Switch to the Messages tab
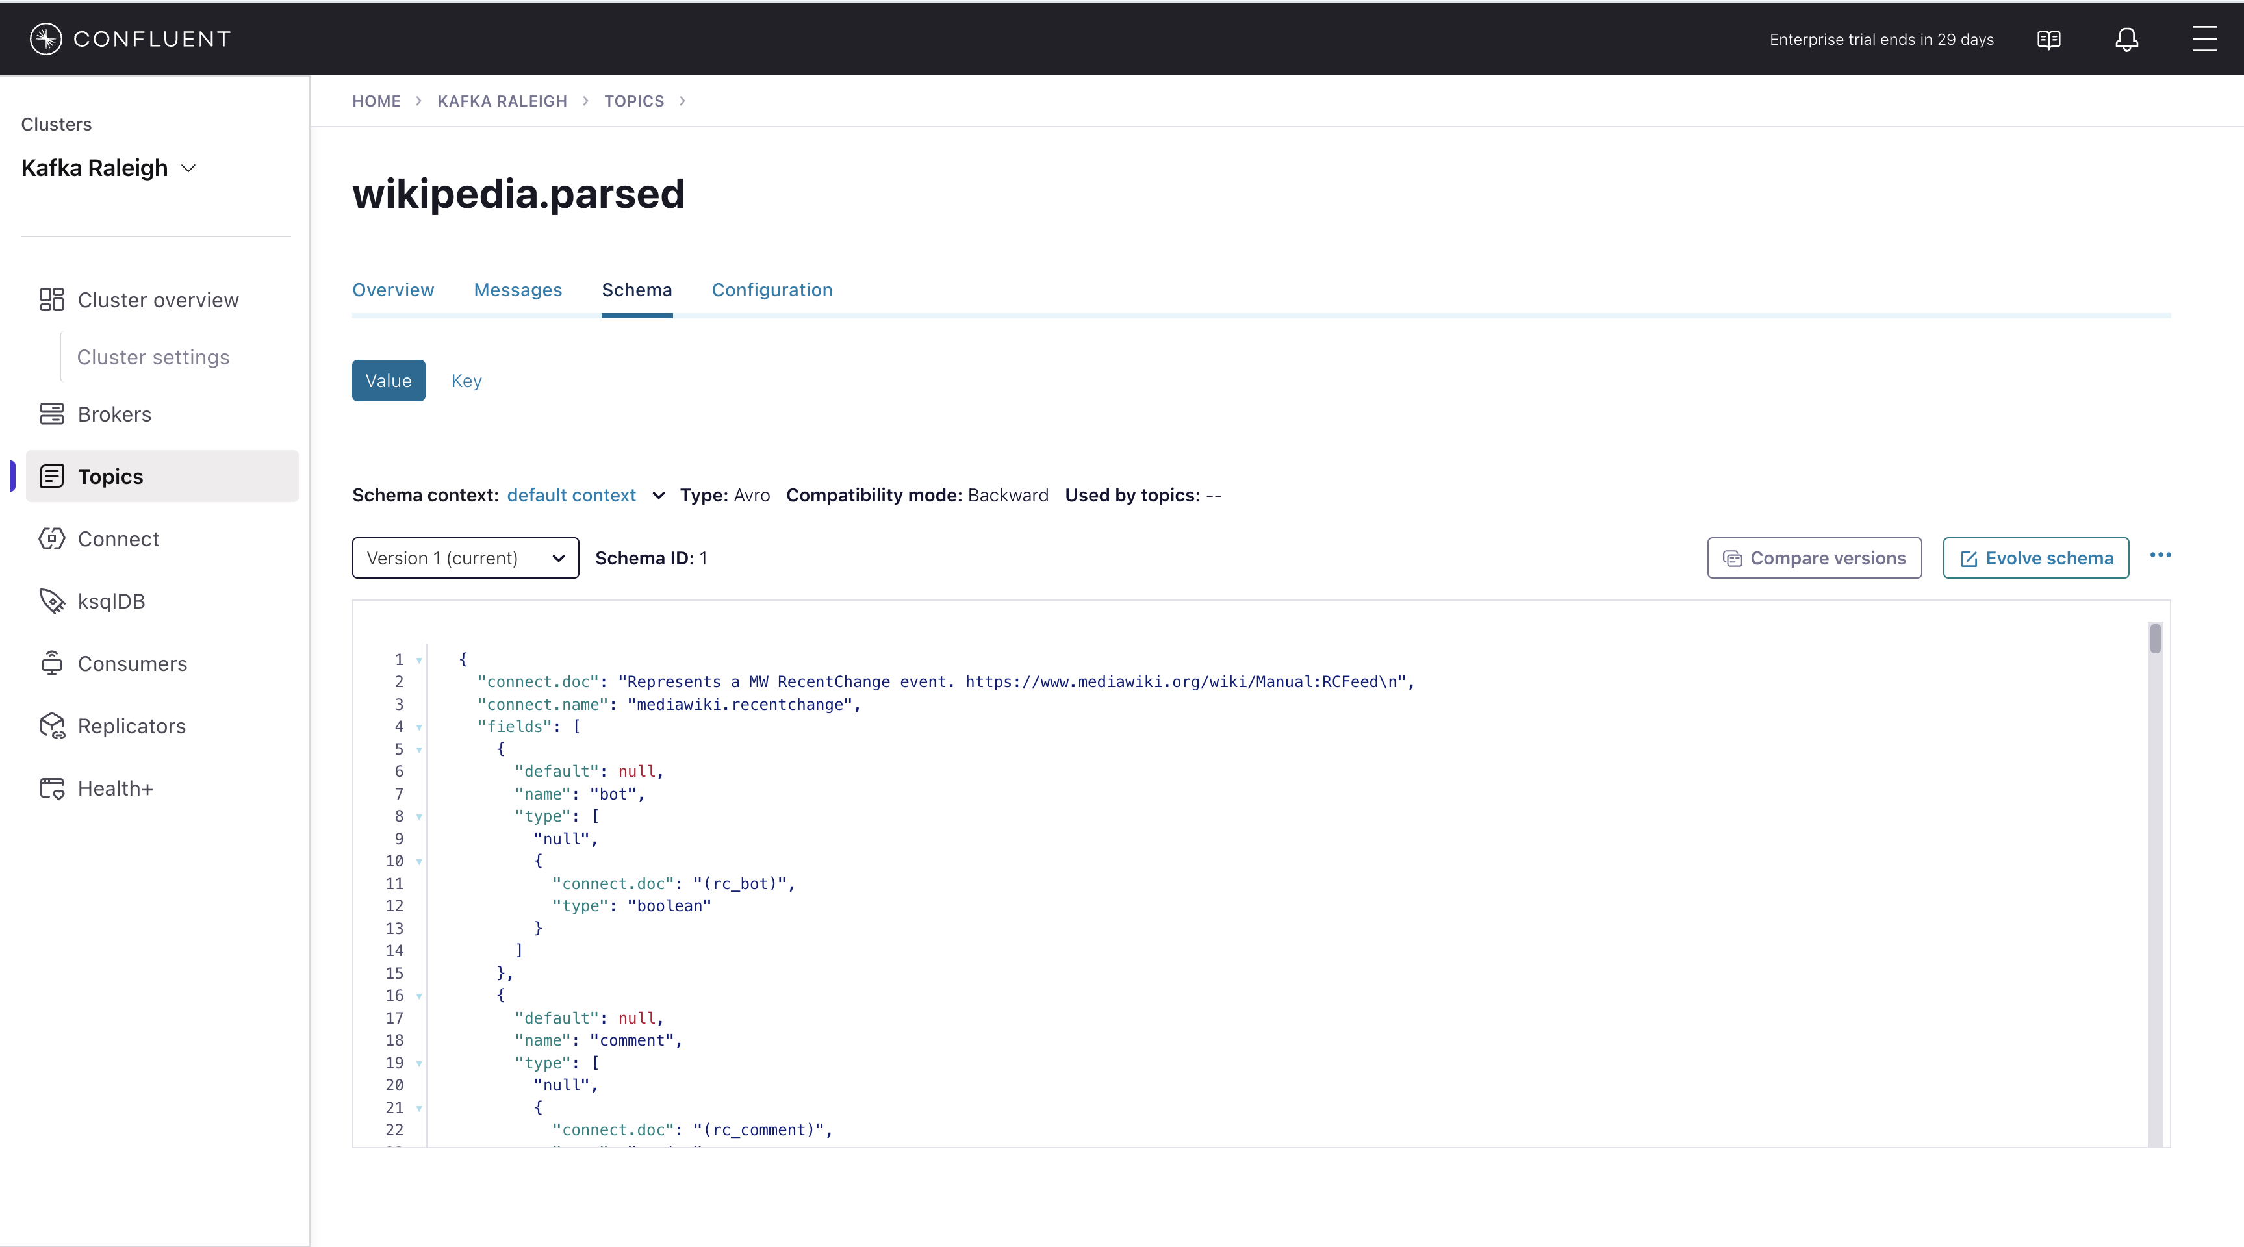The width and height of the screenshot is (2244, 1247). coord(517,290)
